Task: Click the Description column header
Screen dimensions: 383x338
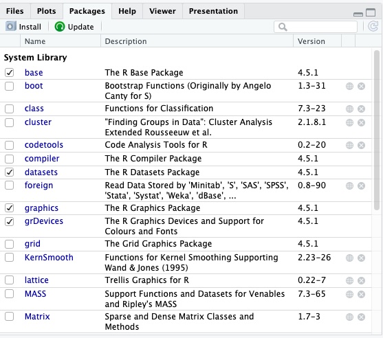Action: tap(197, 41)
